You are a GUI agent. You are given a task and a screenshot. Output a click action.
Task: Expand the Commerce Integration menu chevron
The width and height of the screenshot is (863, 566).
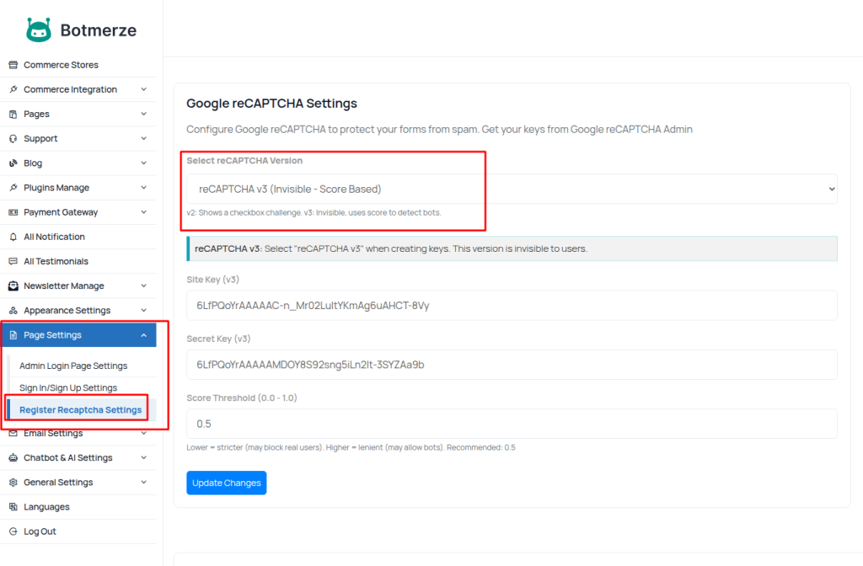click(x=144, y=89)
